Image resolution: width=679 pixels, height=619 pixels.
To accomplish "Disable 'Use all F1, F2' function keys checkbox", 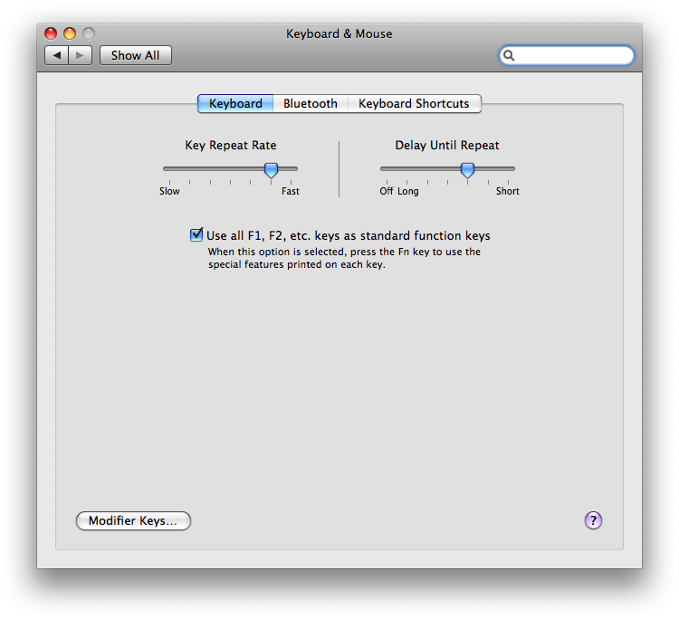I will tap(196, 235).
